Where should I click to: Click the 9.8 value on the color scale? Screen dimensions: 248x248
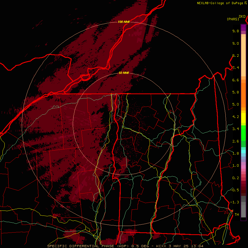[236, 31]
